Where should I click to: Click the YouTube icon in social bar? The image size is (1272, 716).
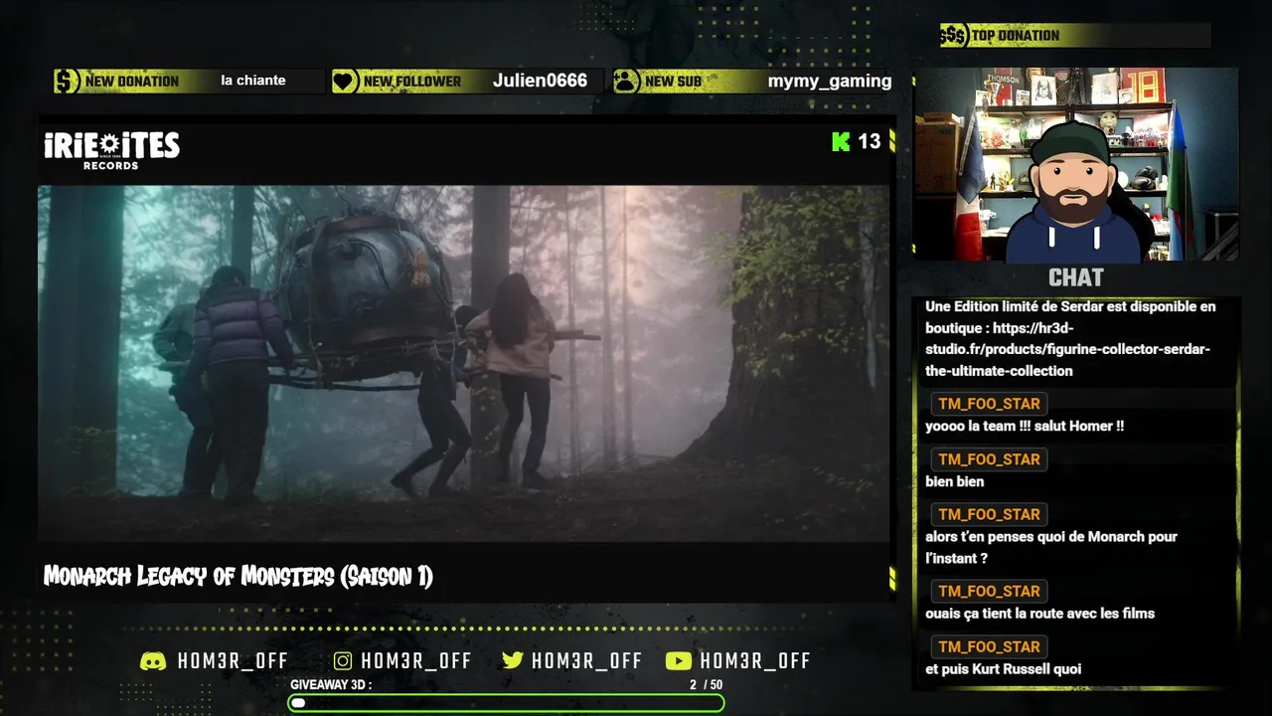[679, 661]
